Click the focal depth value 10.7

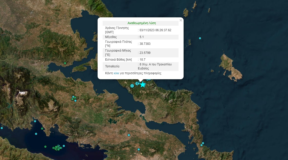pos(142,60)
